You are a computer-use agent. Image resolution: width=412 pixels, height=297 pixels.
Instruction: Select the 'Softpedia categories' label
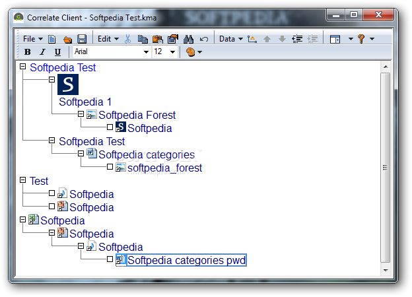147,154
